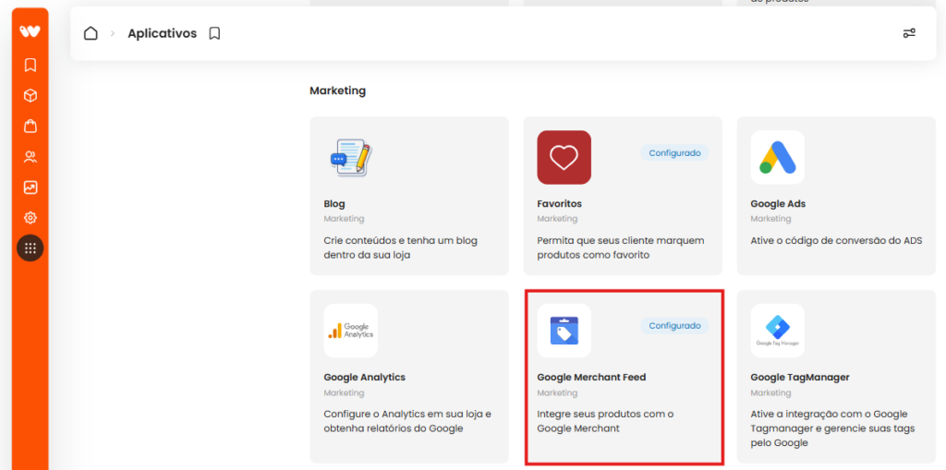
Task: Click the "Ative o código de conversão do ADS" text
Action: point(836,240)
